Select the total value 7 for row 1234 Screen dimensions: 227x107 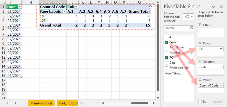tap(139, 21)
